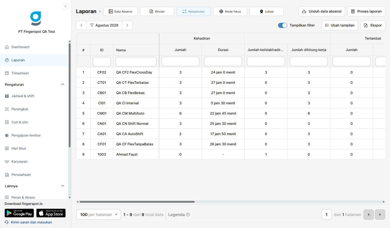Enable Mode fokus view
The image size is (390, 228).
230,11
